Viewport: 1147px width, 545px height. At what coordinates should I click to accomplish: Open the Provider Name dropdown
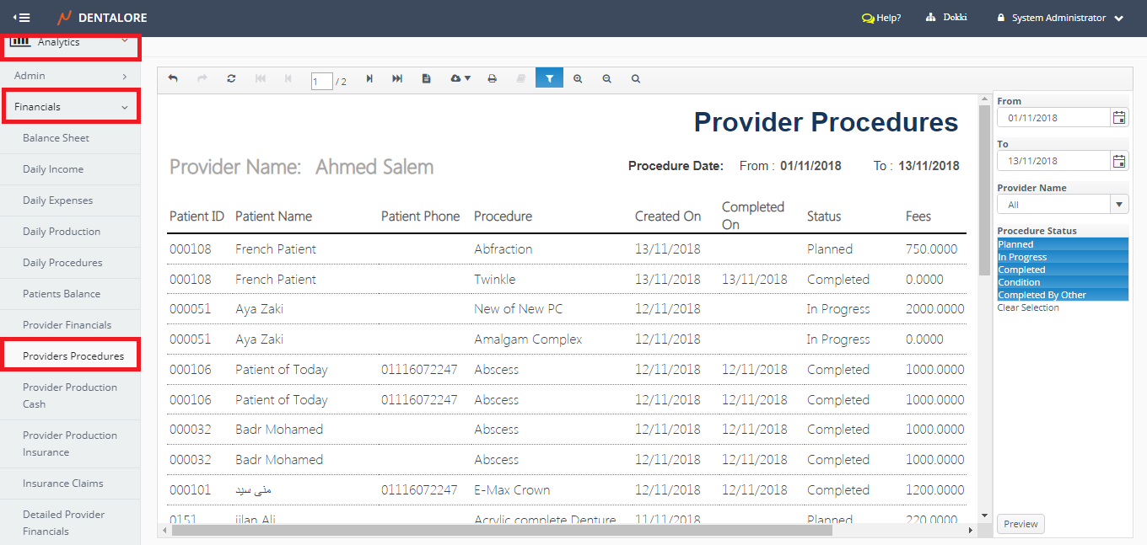(1119, 205)
